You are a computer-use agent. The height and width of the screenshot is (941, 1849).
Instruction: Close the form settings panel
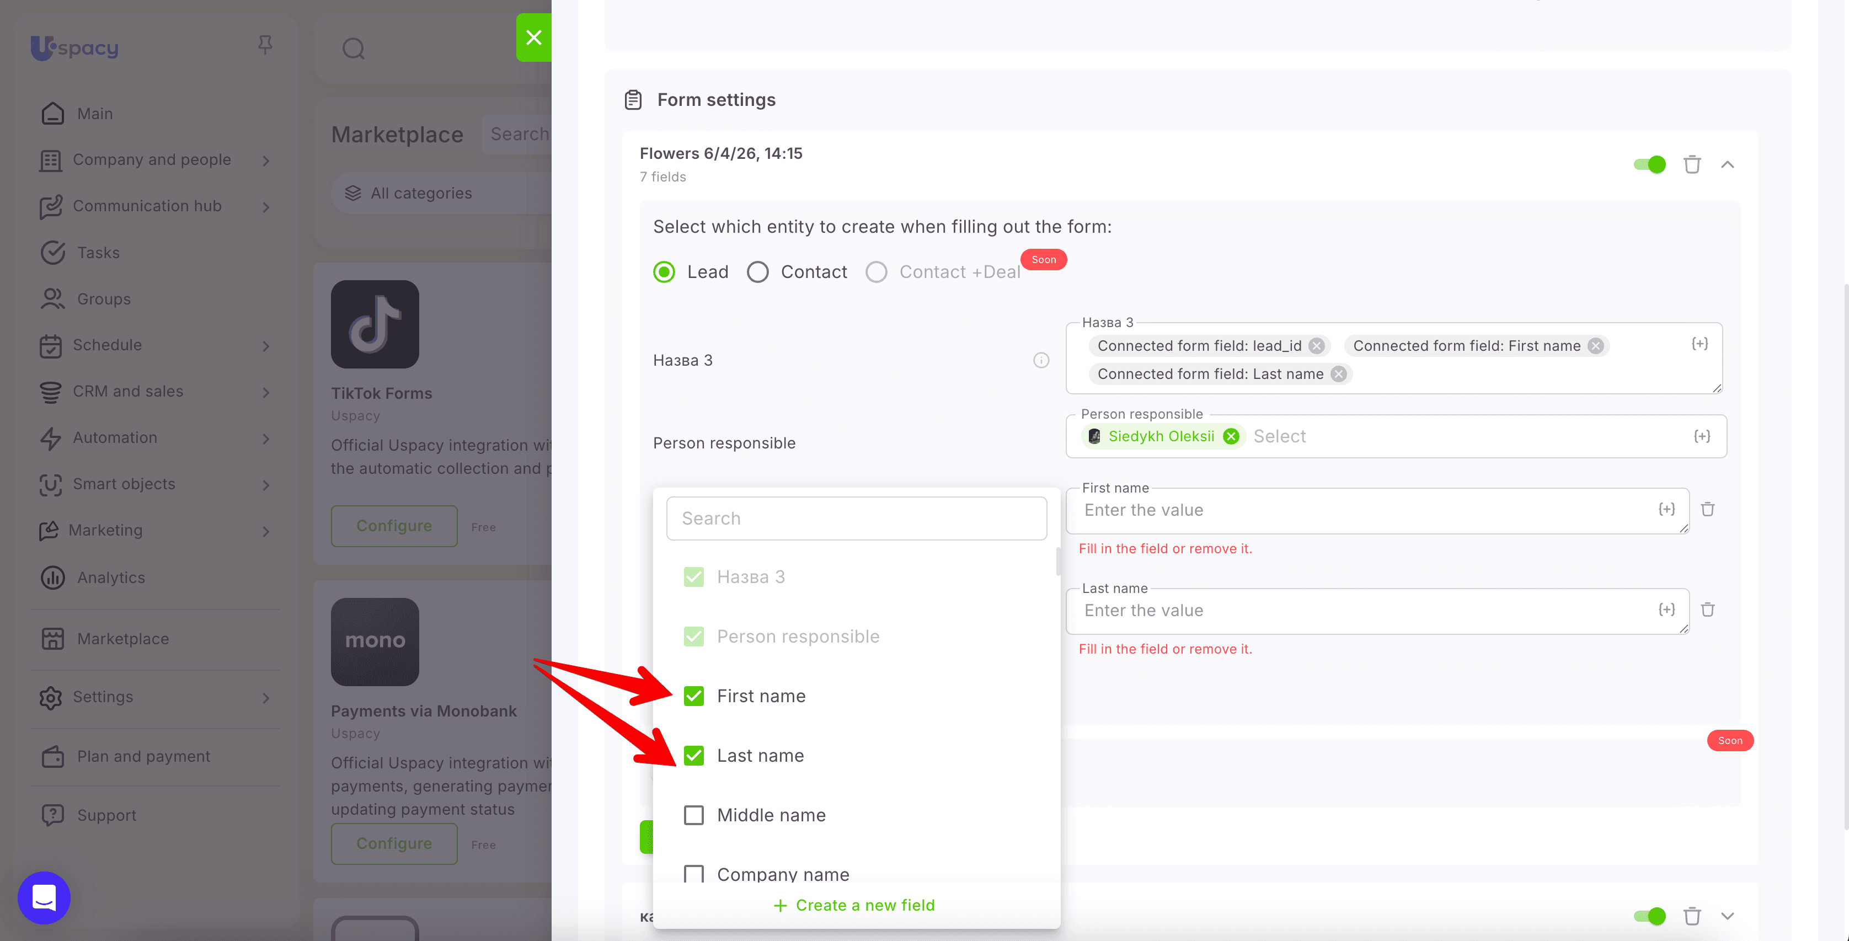[x=534, y=38]
